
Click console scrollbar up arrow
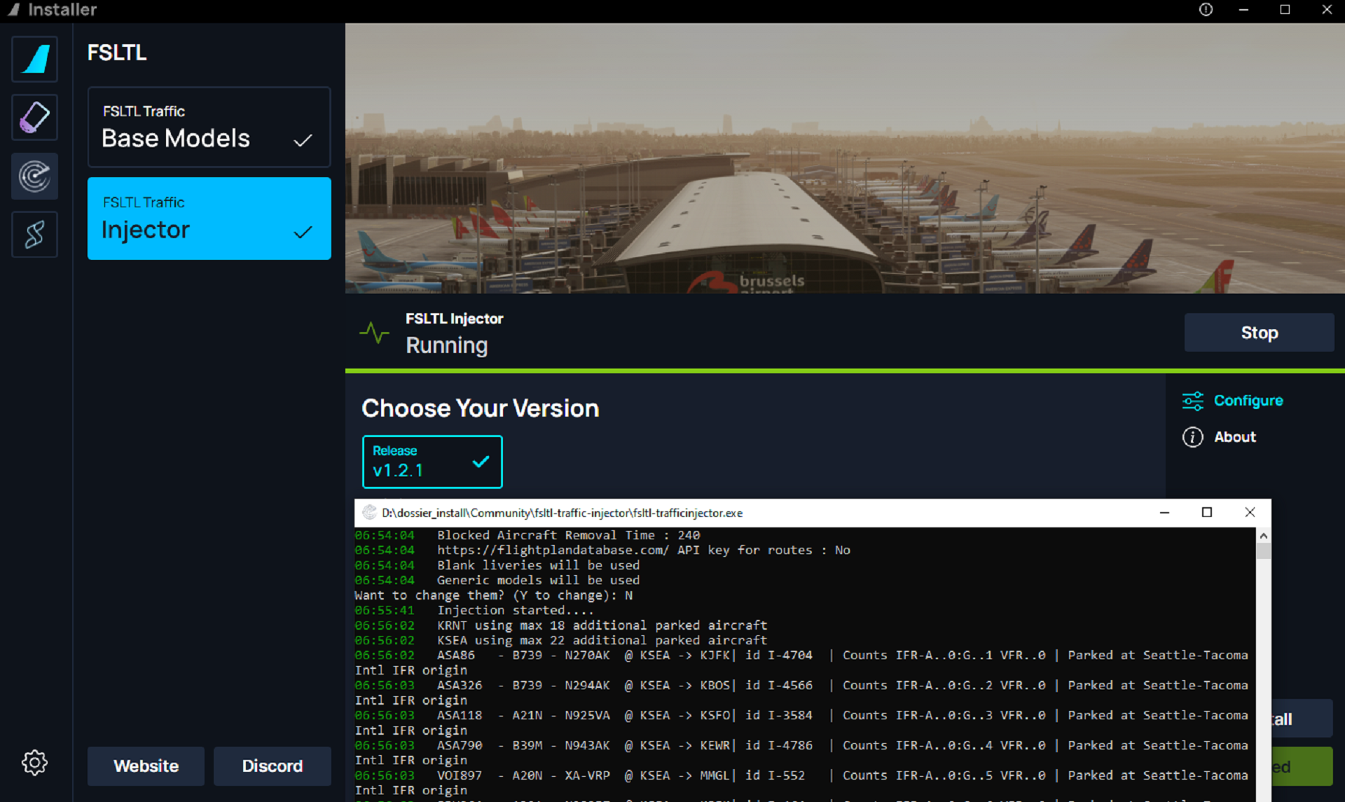click(x=1263, y=536)
